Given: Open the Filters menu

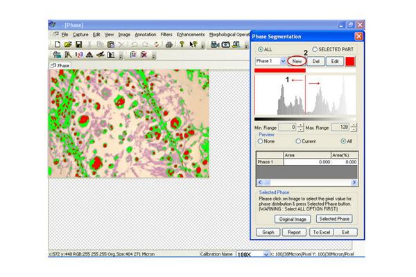Looking at the screenshot, I should tap(166, 35).
